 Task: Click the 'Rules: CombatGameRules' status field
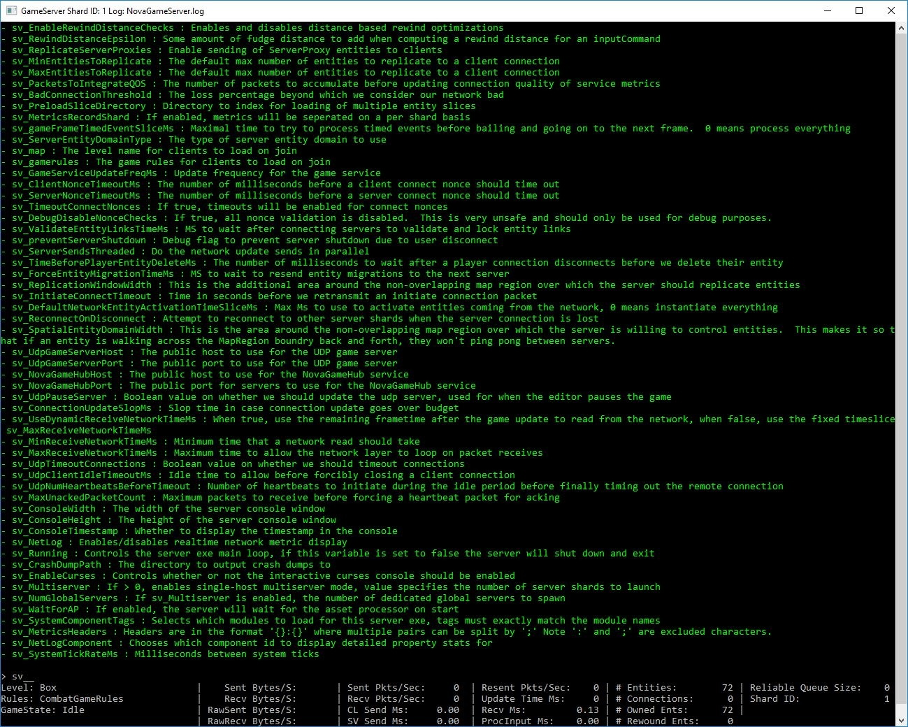click(62, 699)
